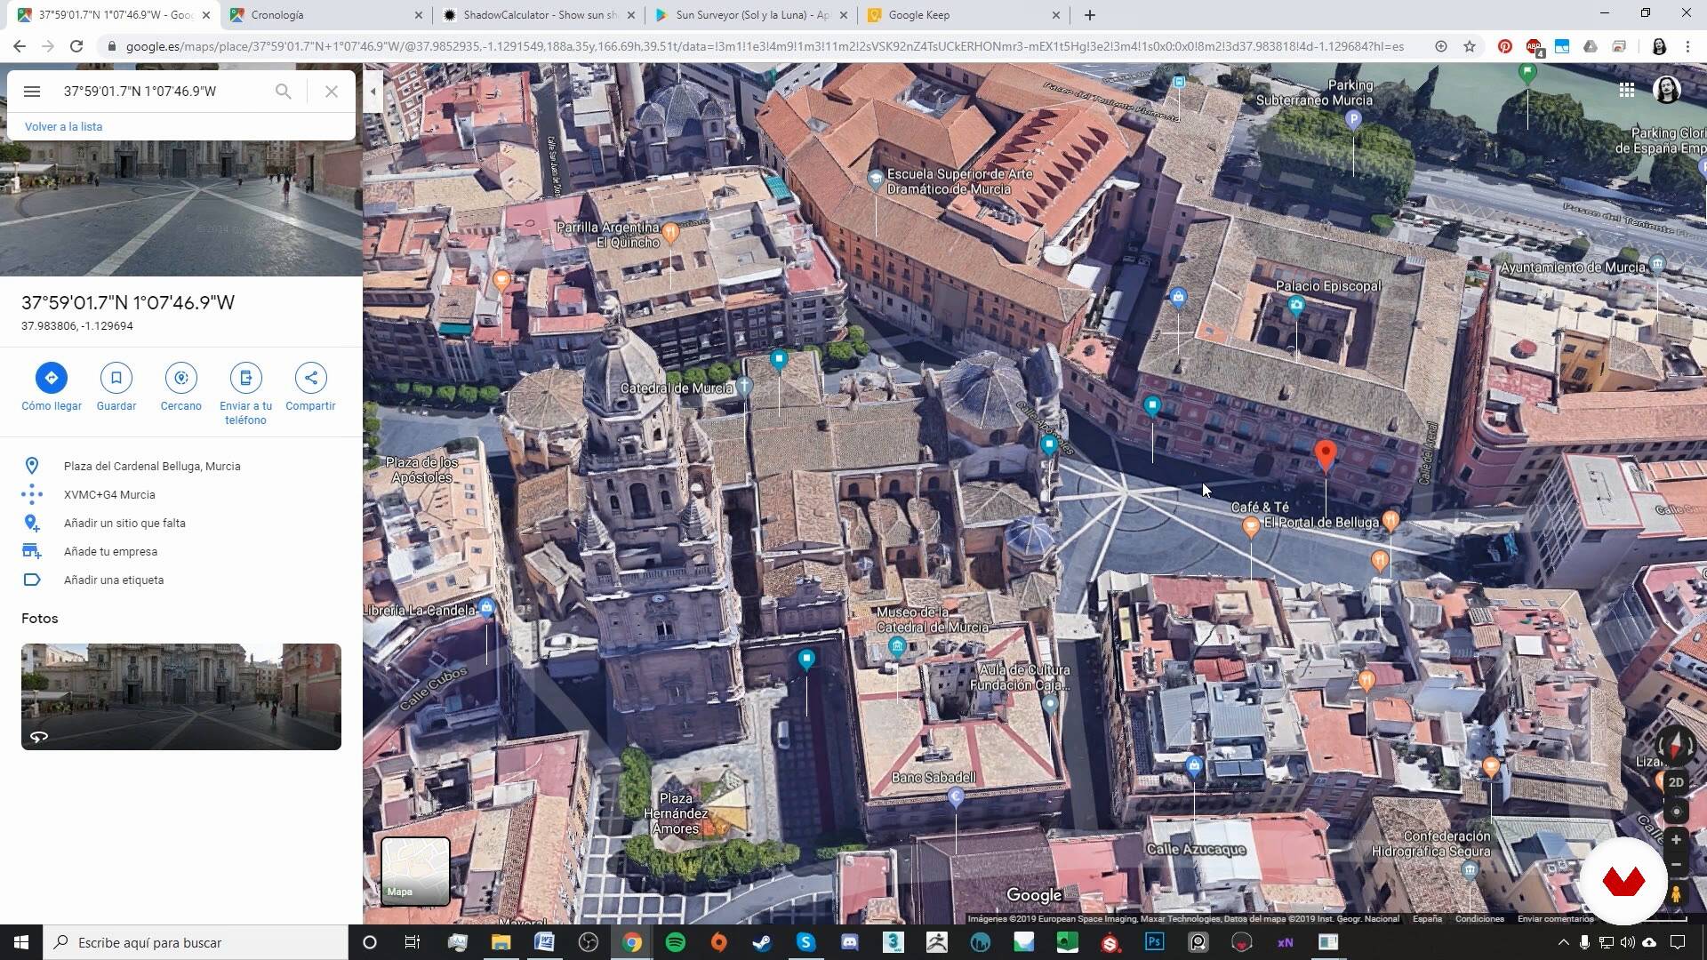
Task: Click the Parrilla Argentina El Quincho restaurant marker
Action: (671, 233)
